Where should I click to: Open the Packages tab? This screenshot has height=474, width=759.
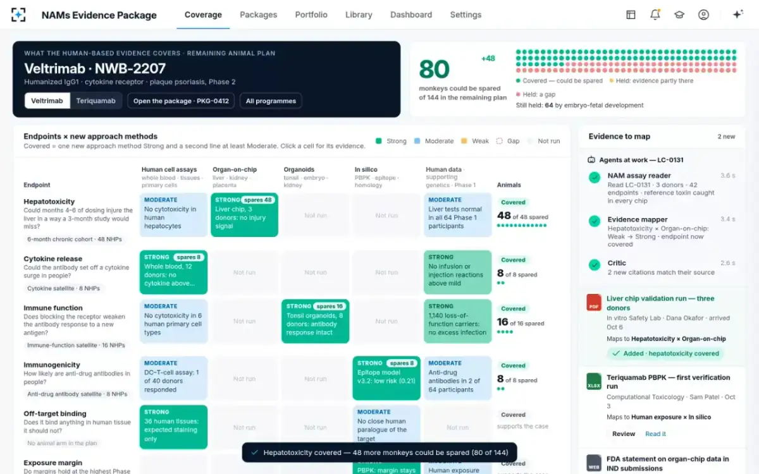(x=259, y=15)
